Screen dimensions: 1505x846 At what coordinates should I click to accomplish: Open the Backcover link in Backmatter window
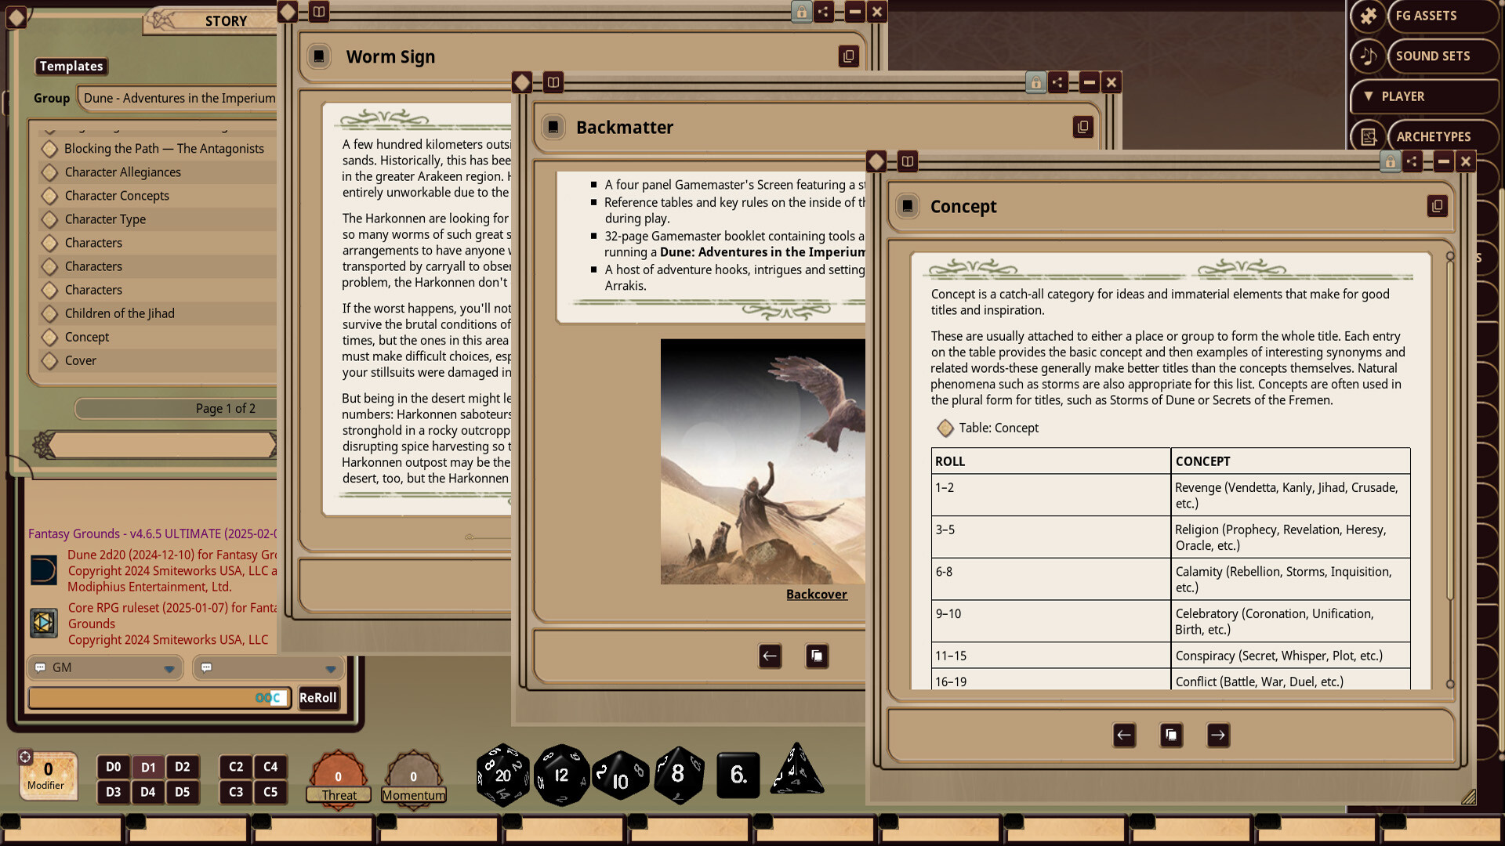tap(817, 594)
